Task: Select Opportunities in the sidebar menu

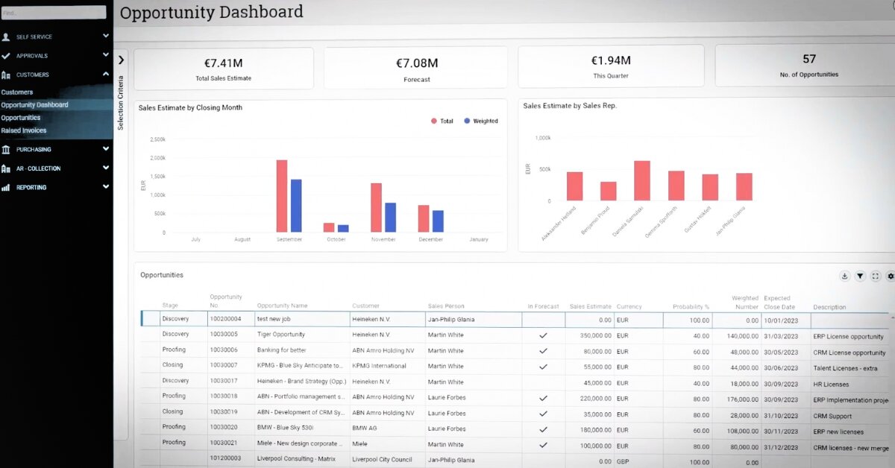Action: [21, 118]
